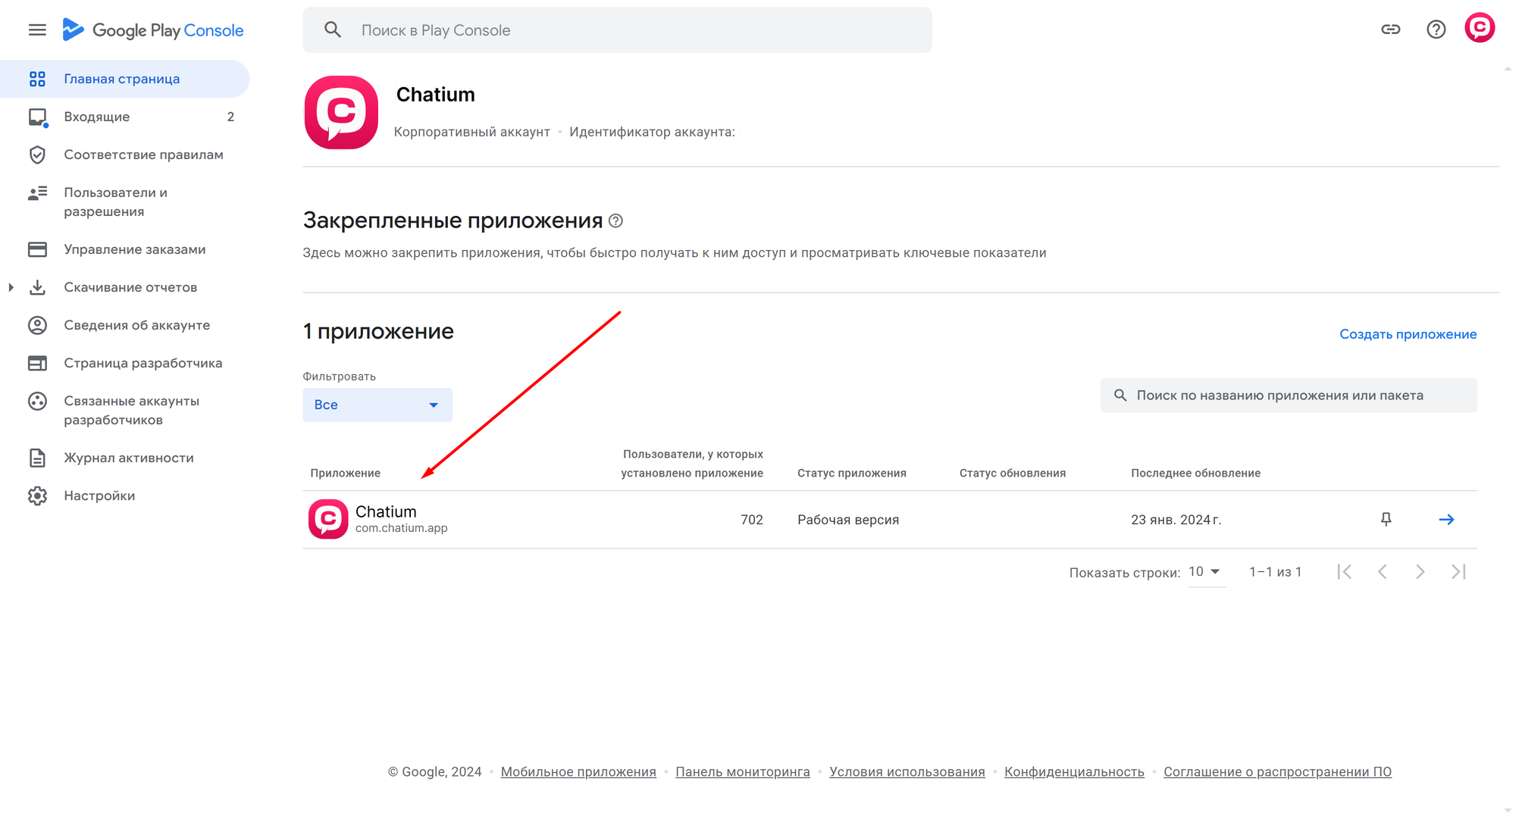Click magnifier icon in app name search
The width and height of the screenshot is (1516, 816).
point(1120,395)
